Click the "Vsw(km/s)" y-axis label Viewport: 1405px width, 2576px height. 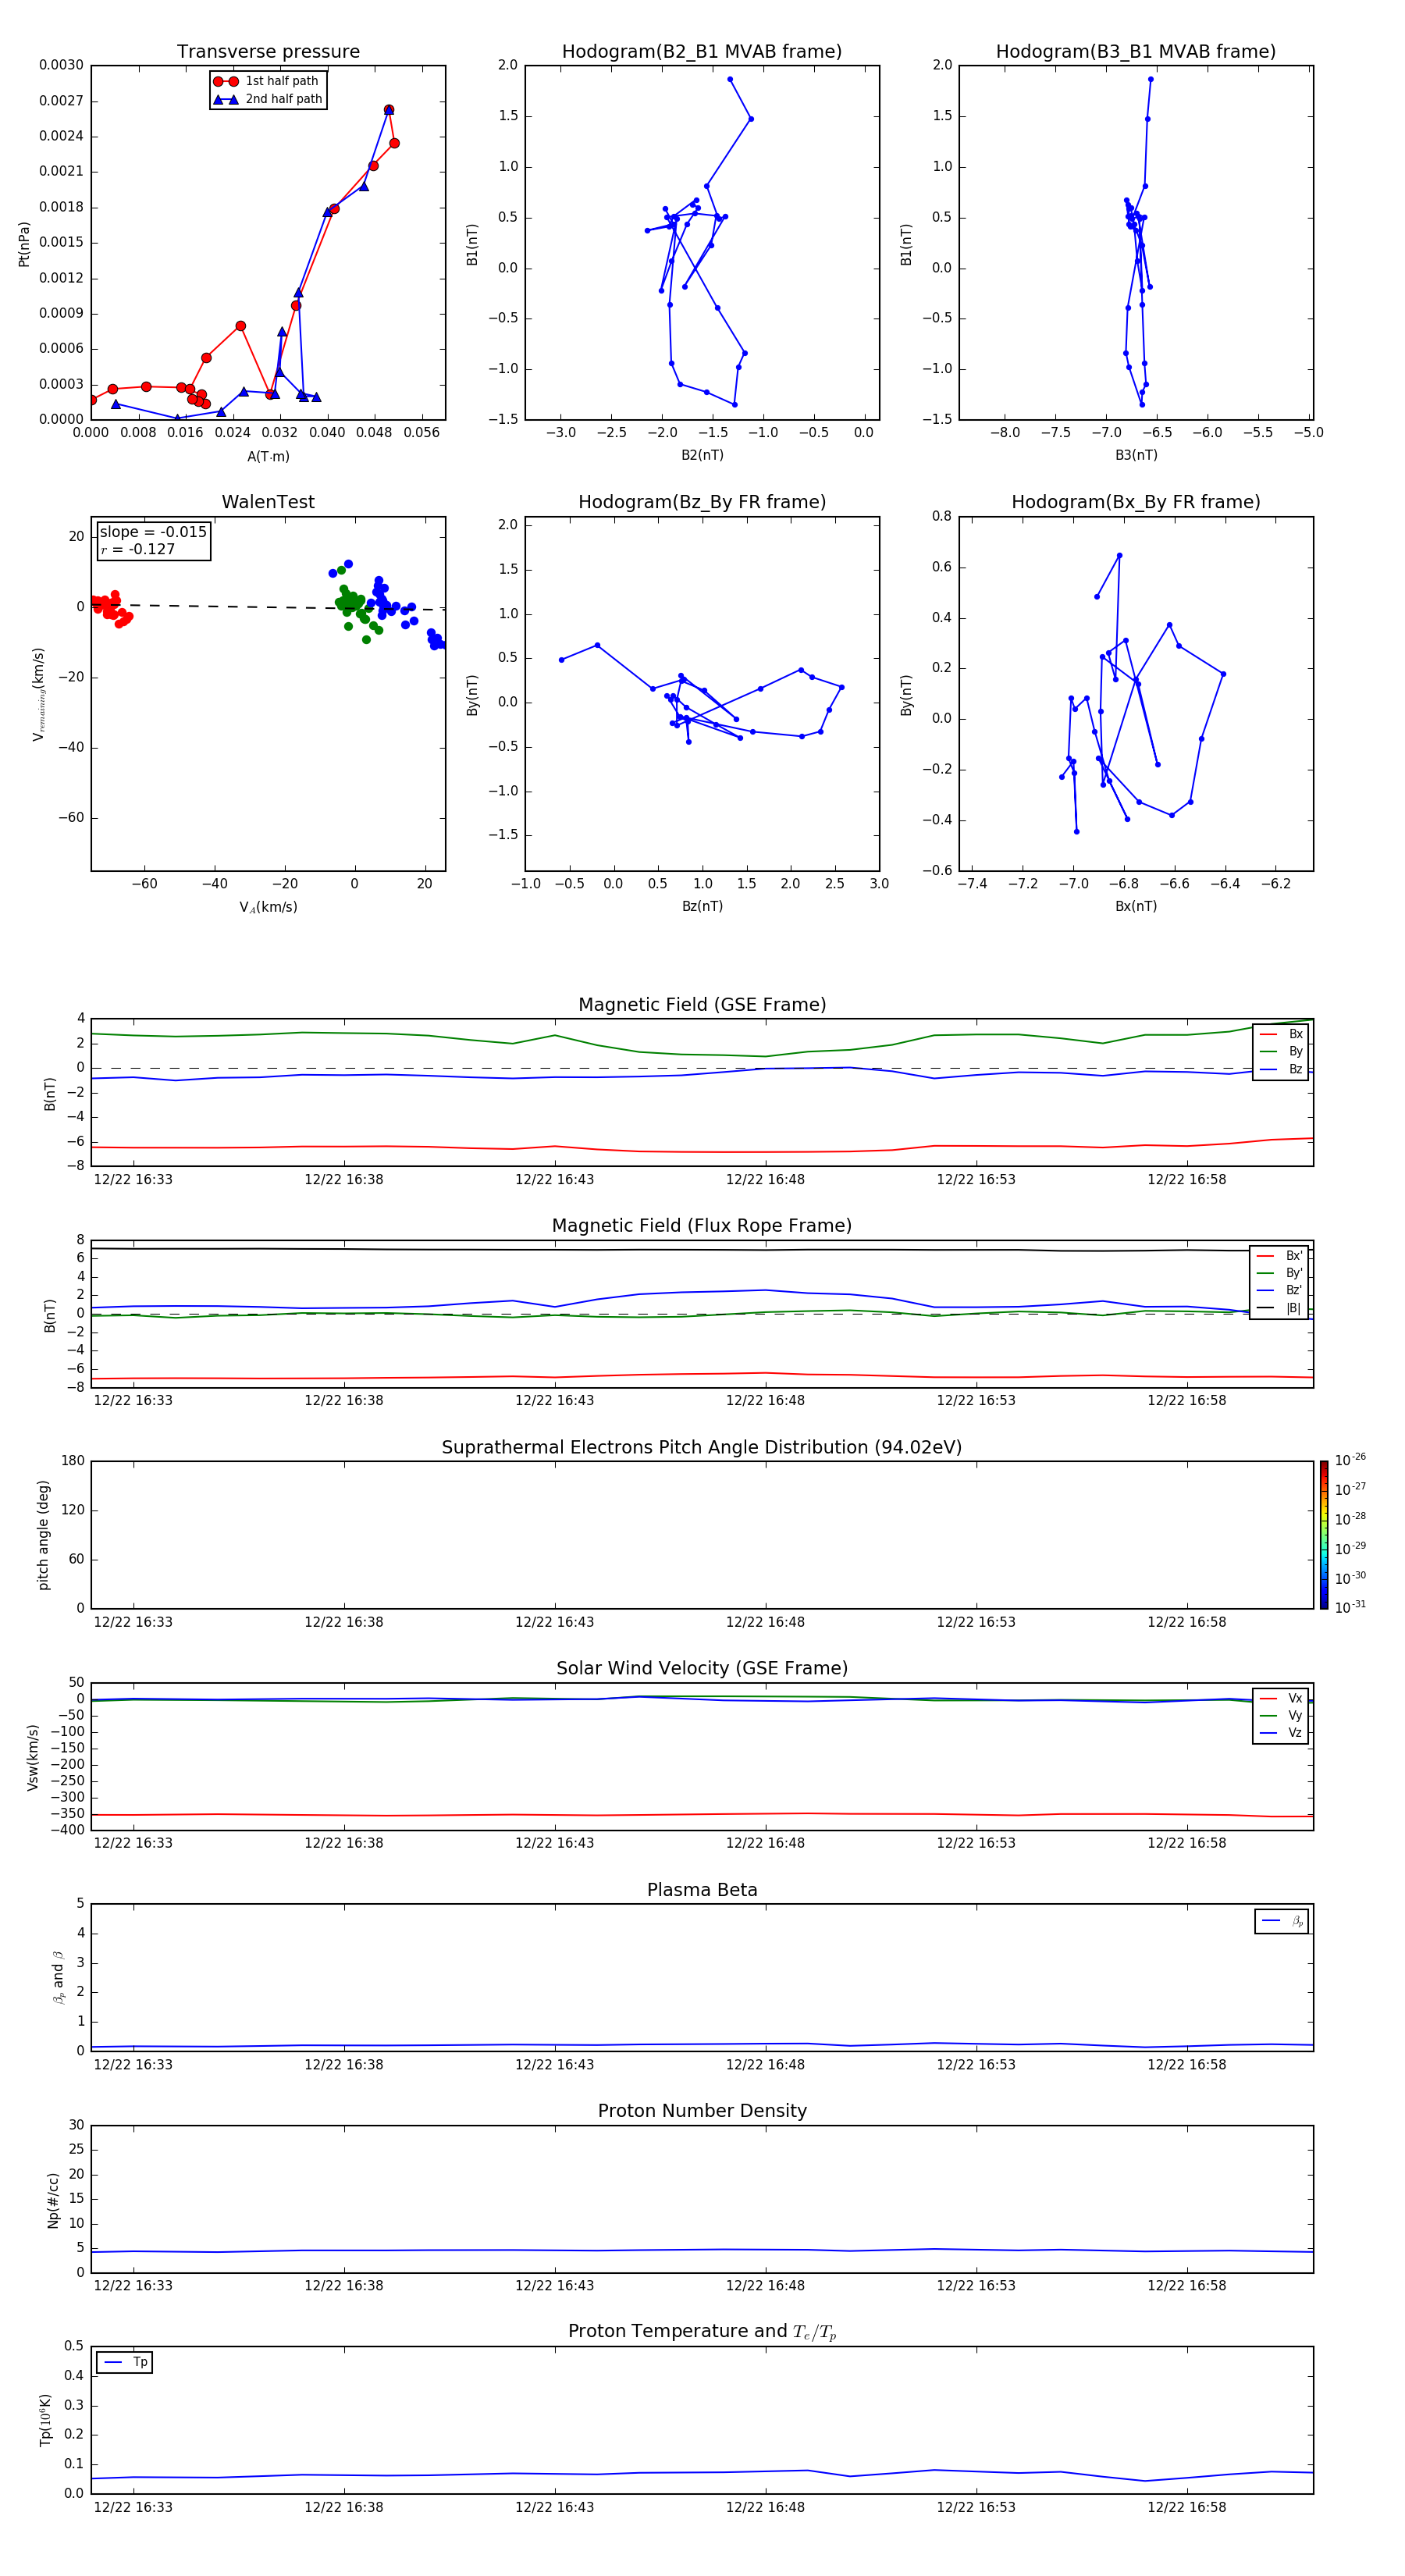(x=33, y=1757)
